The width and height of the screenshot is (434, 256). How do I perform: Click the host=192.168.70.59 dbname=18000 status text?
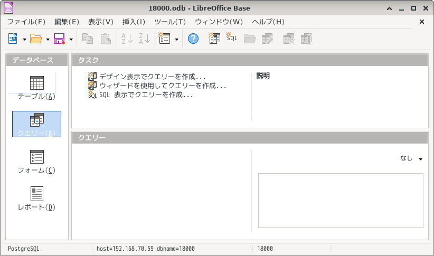(x=146, y=249)
